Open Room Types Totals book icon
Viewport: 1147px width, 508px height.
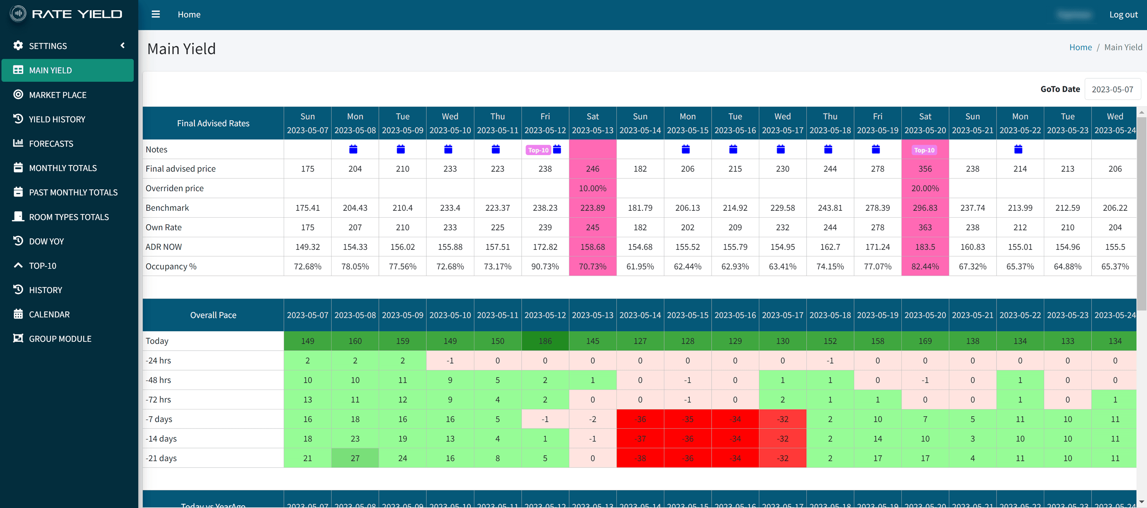[18, 217]
